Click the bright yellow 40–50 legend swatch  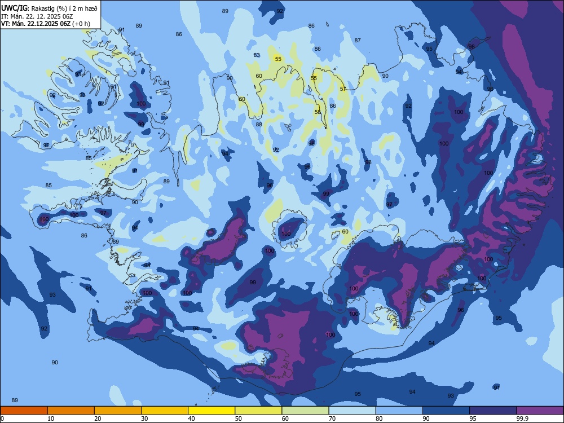click(211, 411)
